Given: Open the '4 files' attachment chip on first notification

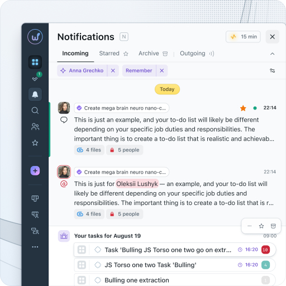Looking at the screenshot, I should point(89,150).
